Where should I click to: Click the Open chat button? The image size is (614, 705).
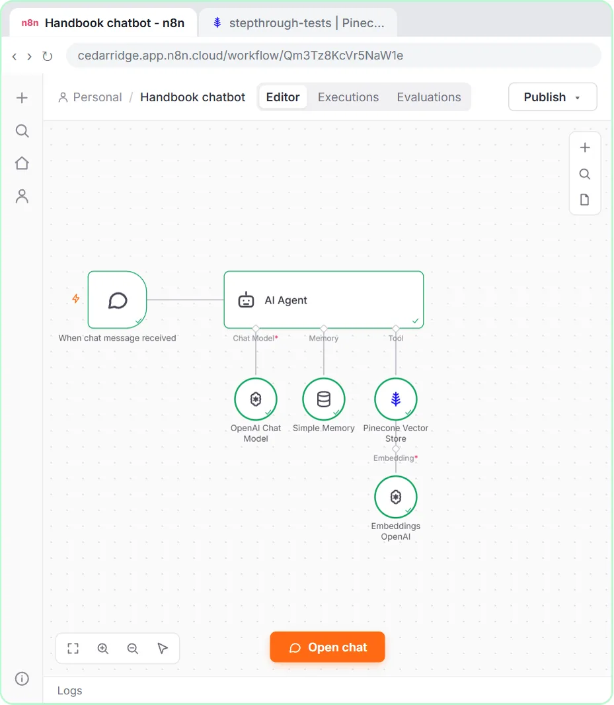coord(327,647)
